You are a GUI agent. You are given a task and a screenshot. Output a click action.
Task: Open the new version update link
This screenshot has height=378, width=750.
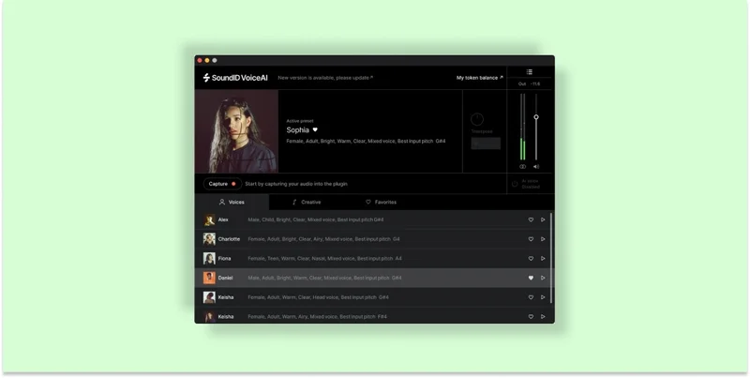pos(325,78)
